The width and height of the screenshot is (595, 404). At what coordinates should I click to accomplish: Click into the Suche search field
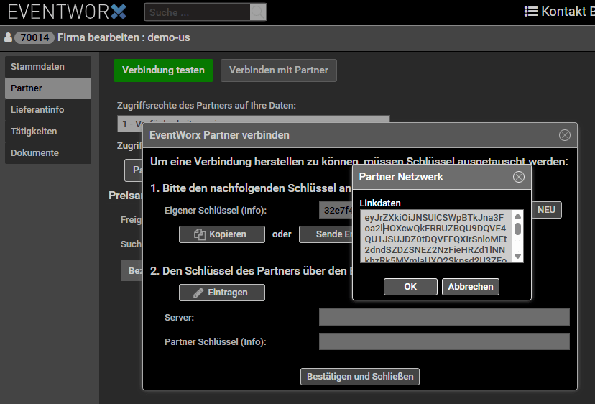click(198, 12)
